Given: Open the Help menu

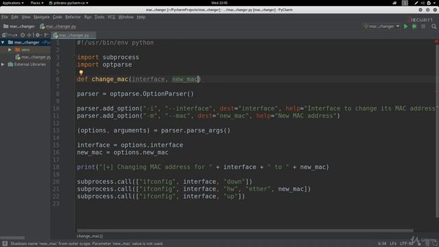Looking at the screenshot, I should (x=141, y=17).
